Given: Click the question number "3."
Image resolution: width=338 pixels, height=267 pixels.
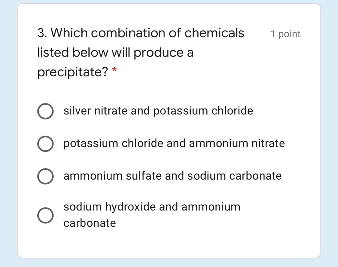Looking at the screenshot, I should coord(42,33).
